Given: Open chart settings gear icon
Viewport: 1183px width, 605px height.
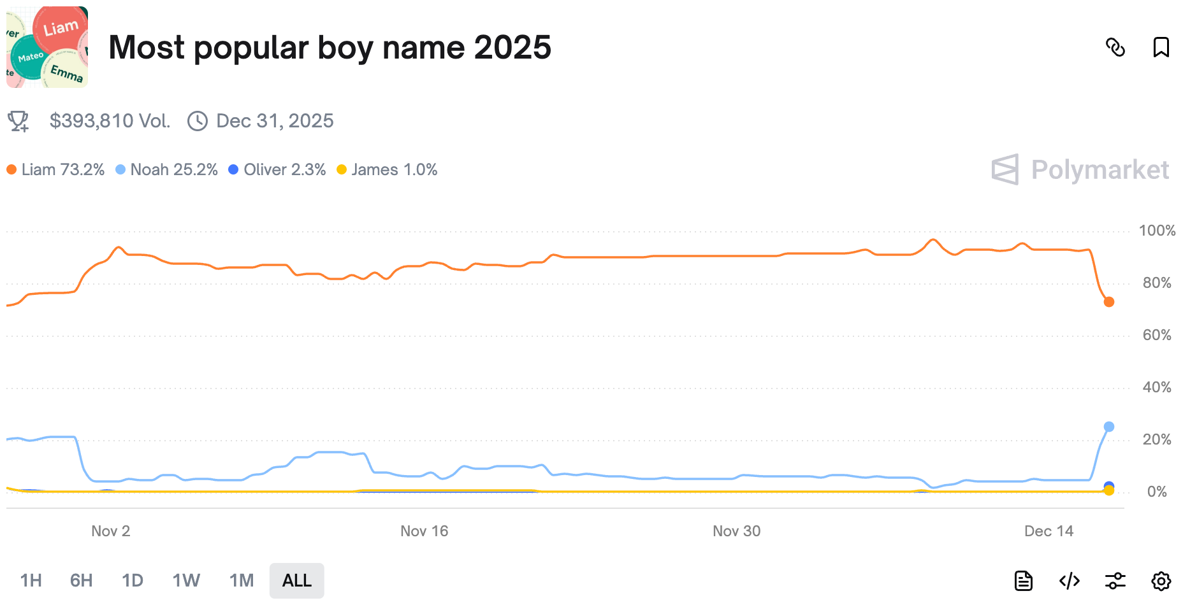Looking at the screenshot, I should [1161, 581].
